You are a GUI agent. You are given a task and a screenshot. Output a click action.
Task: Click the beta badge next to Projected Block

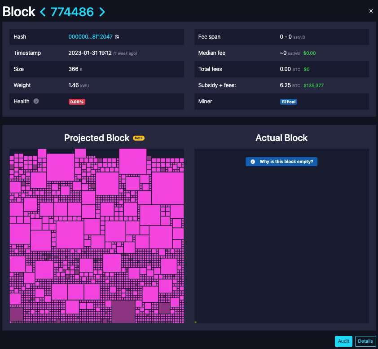[139, 138]
